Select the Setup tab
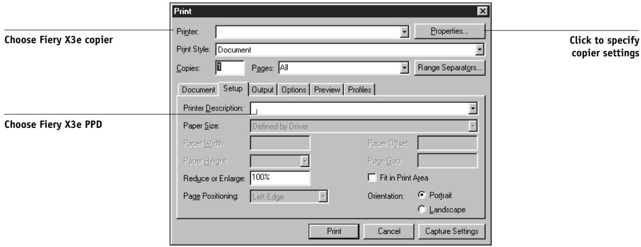Viewport: 641px width, 247px height. 233,89
